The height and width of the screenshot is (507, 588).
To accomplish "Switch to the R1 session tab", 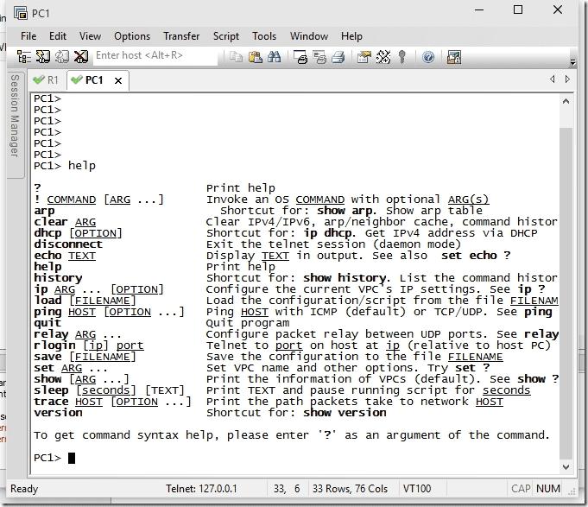I will [x=47, y=79].
